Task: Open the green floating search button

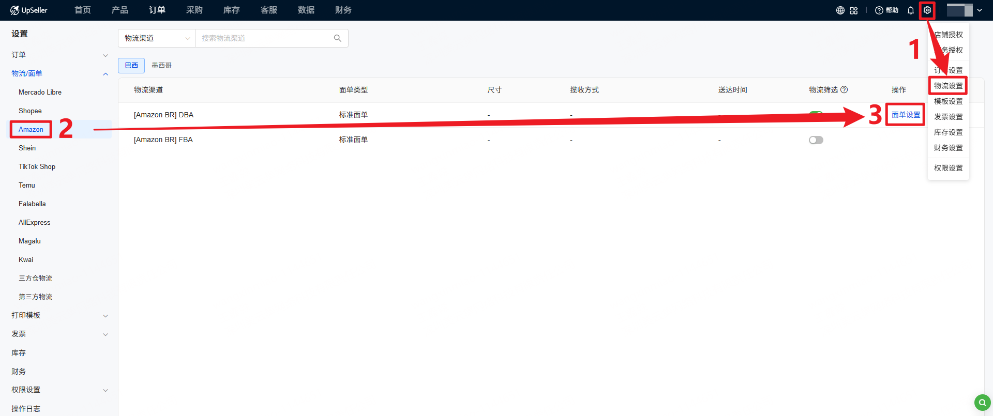Action: (982, 402)
